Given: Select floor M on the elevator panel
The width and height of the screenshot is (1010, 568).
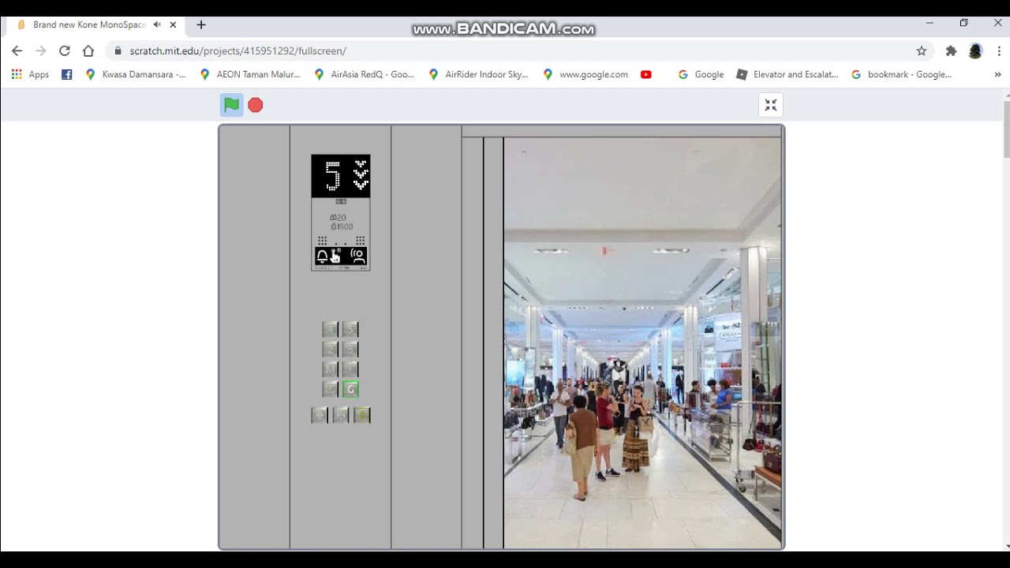Looking at the screenshot, I should tap(331, 368).
